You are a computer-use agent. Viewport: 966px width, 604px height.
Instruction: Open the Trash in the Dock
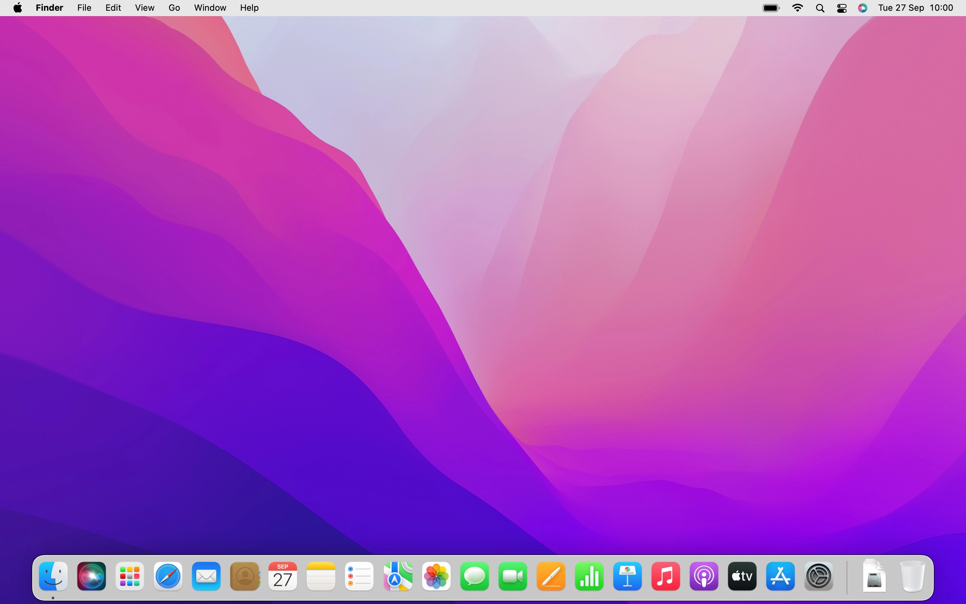(913, 576)
